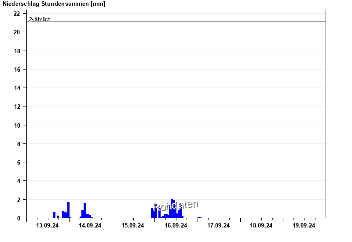The height and width of the screenshot is (242, 352).
Task: Choose the 18.09.24 date label
Action: 261,226
